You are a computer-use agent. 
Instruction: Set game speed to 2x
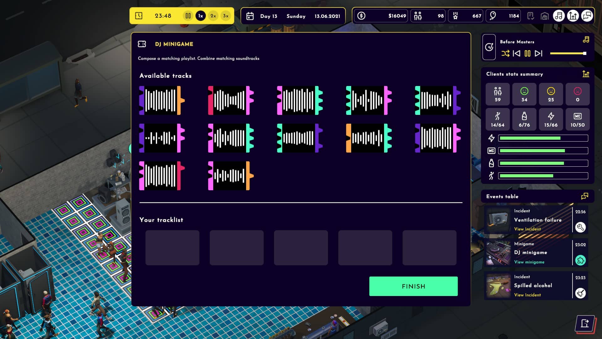tap(213, 16)
